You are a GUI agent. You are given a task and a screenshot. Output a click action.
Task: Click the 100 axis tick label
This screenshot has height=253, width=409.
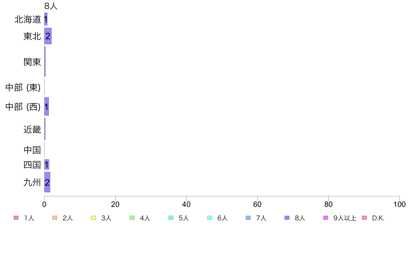point(399,204)
